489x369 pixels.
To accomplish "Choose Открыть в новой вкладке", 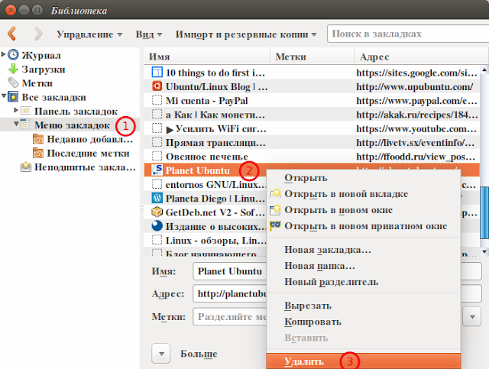I will 364,194.
